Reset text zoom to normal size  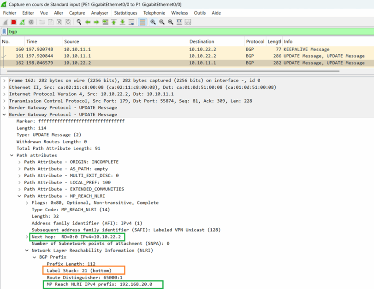point(171,22)
